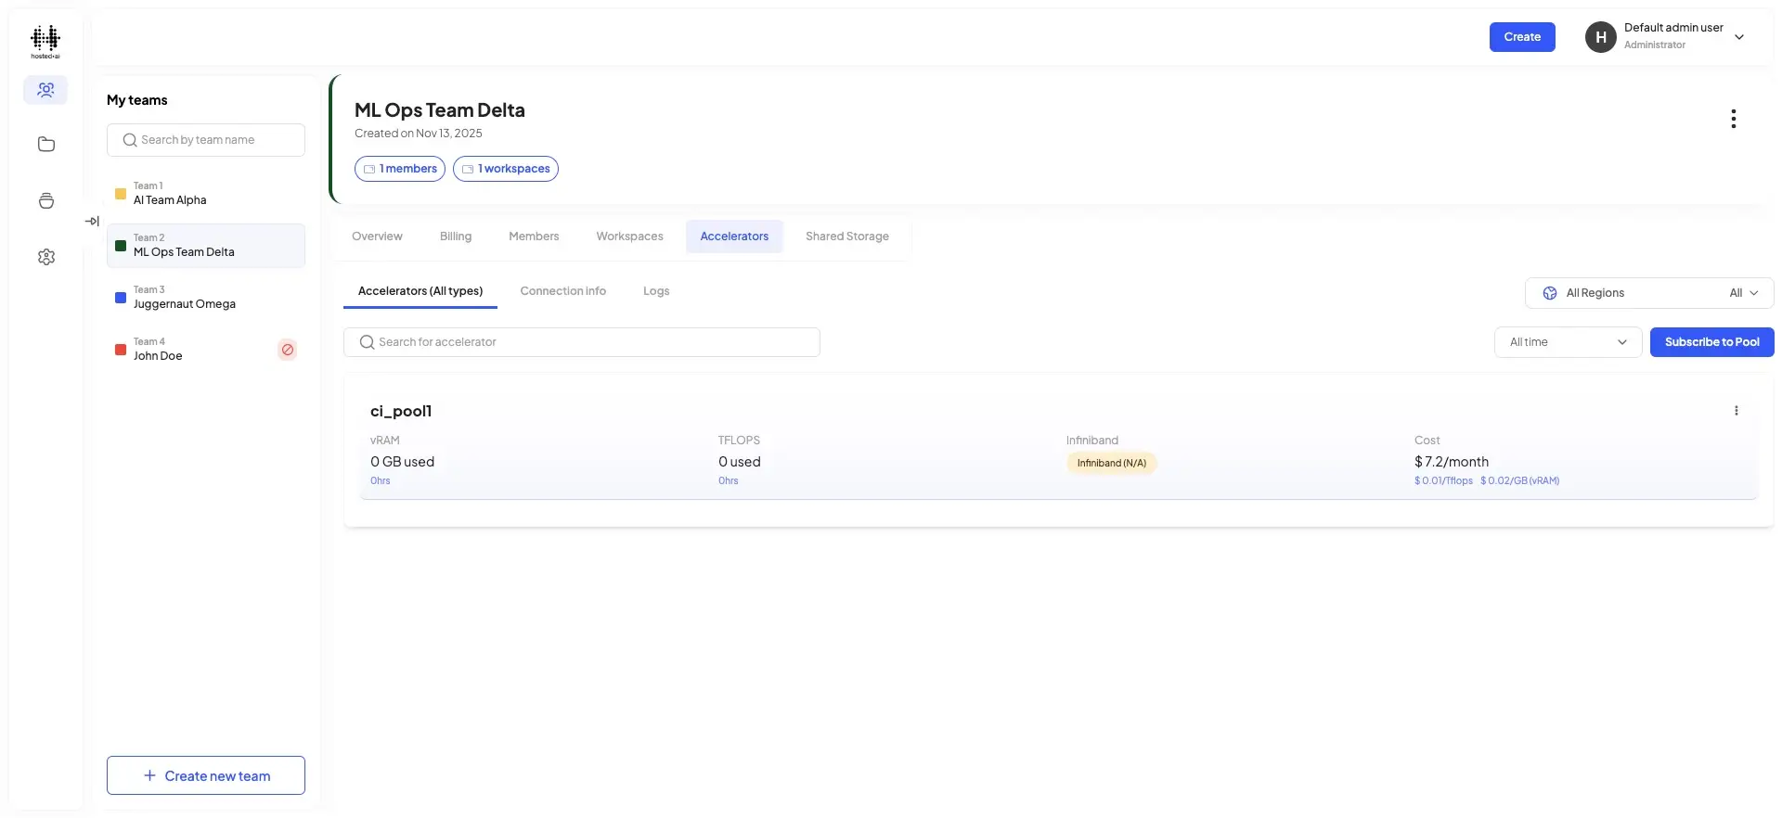This screenshot has width=1782, height=818.
Task: Click the 1 members badge
Action: click(x=400, y=169)
